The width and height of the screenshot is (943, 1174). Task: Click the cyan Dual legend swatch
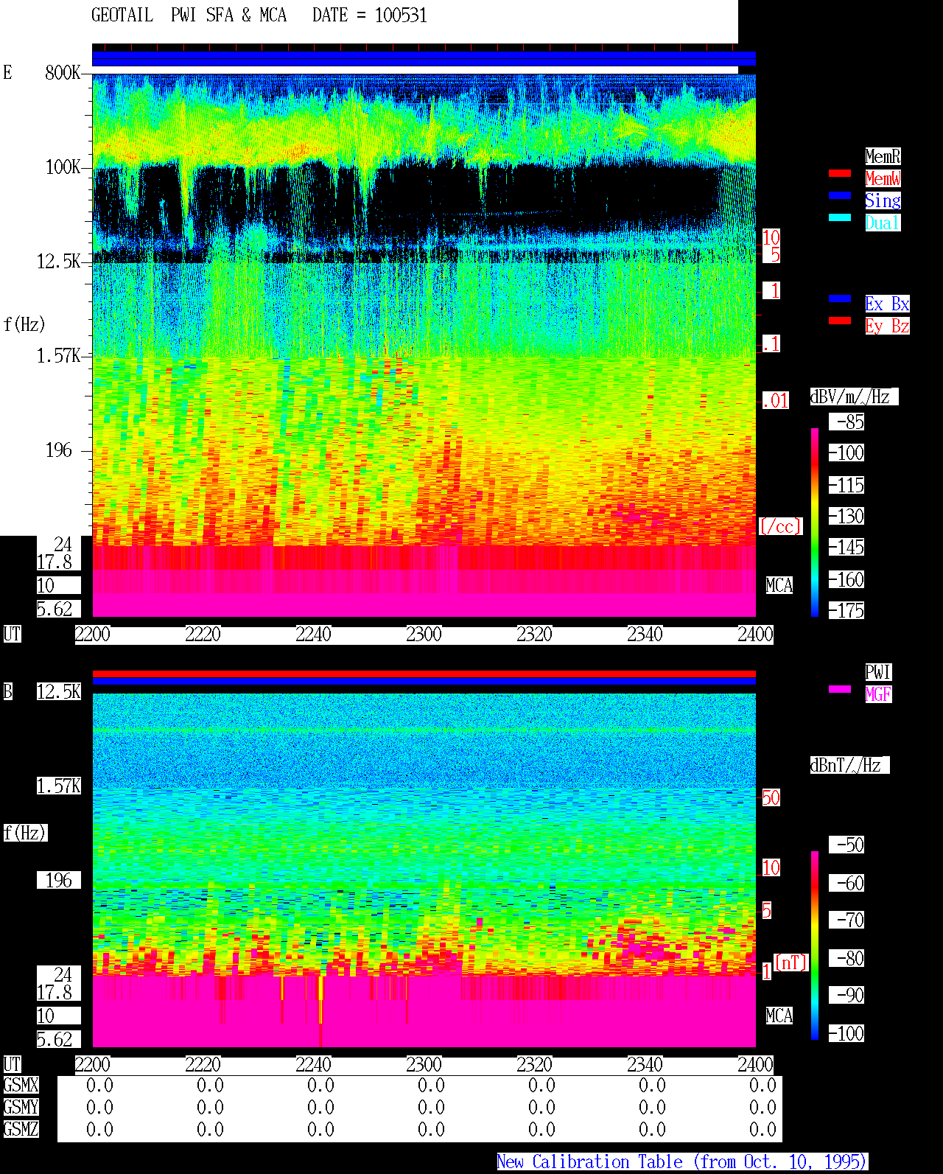[x=840, y=217]
